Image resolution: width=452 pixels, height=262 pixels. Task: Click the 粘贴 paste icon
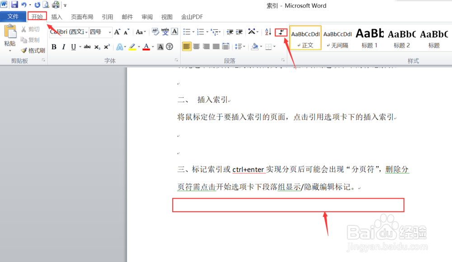pos(10,32)
